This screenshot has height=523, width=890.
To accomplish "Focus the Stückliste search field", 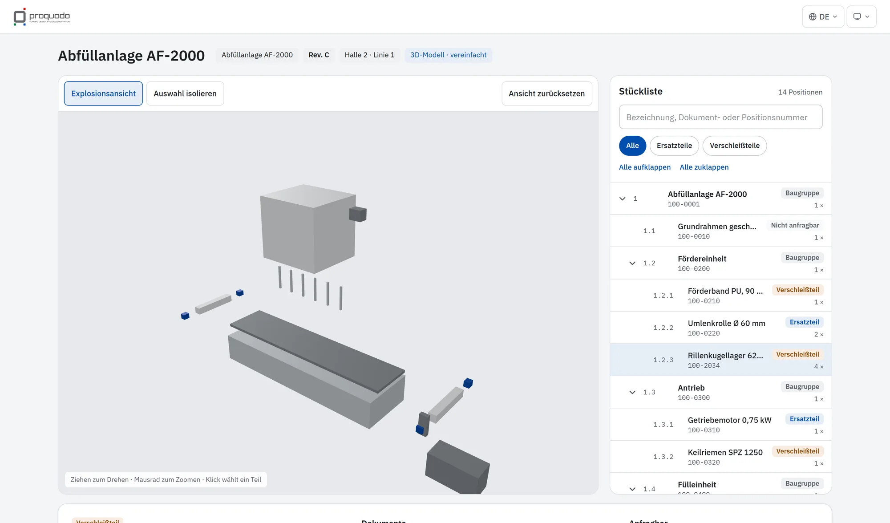I will point(720,117).
